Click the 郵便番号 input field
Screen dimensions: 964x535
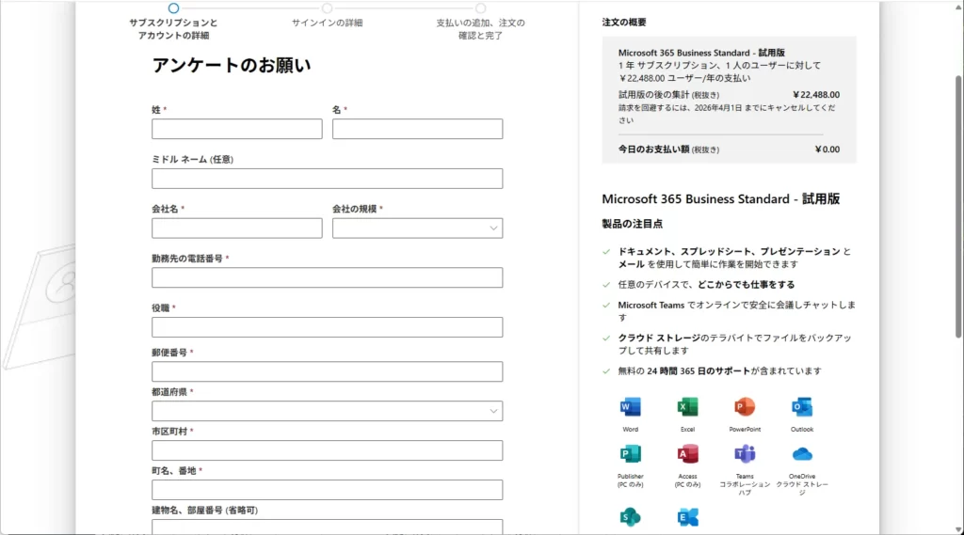point(327,371)
